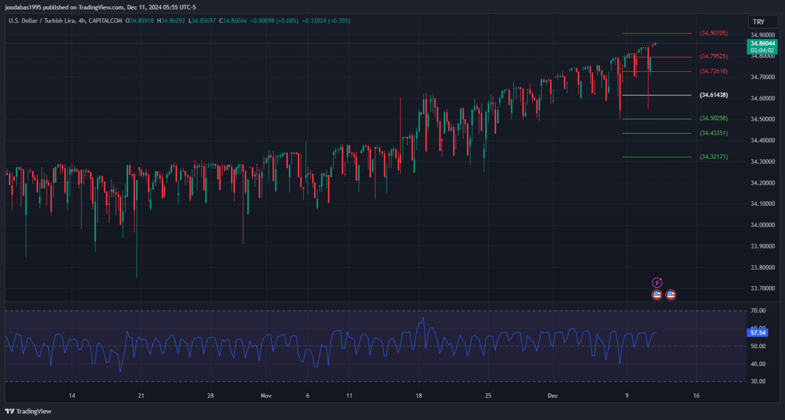The height and width of the screenshot is (420, 785).
Task: Click the 70.00 mark on RSI scale
Action: [x=758, y=311]
